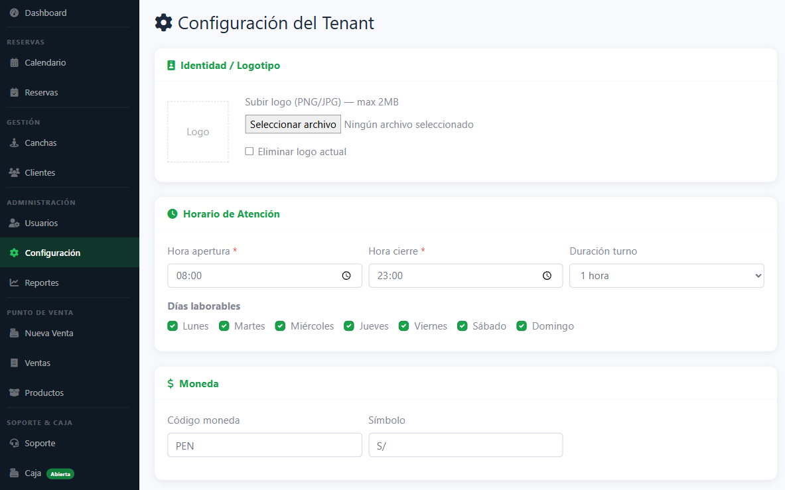Click the Ventas receipt icon
This screenshot has width=785, height=490.
14,363
